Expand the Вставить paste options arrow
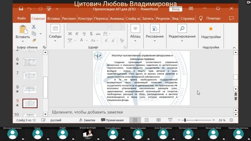This screenshot has width=251, height=141. 23,41
